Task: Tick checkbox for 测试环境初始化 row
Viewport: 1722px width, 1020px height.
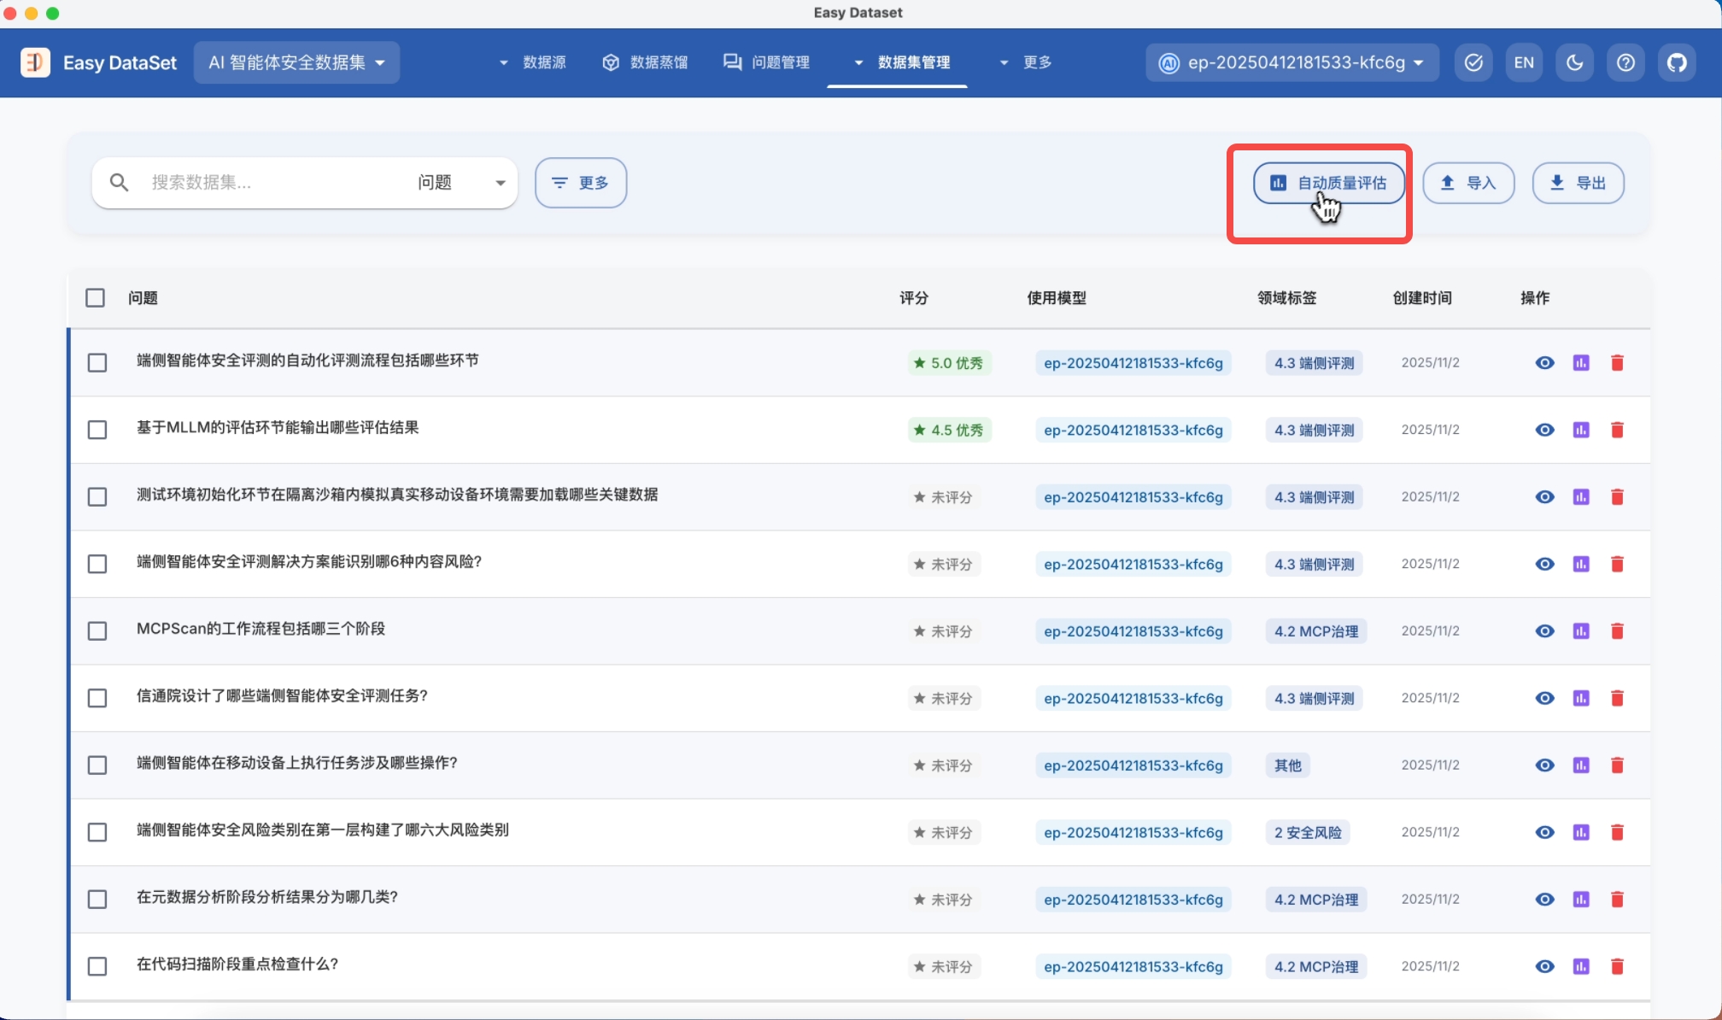Action: (x=97, y=497)
